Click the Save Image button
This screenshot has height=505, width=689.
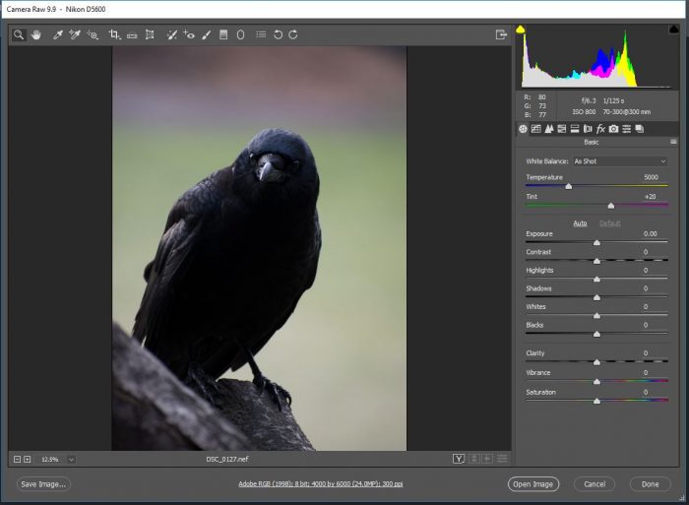point(43,483)
